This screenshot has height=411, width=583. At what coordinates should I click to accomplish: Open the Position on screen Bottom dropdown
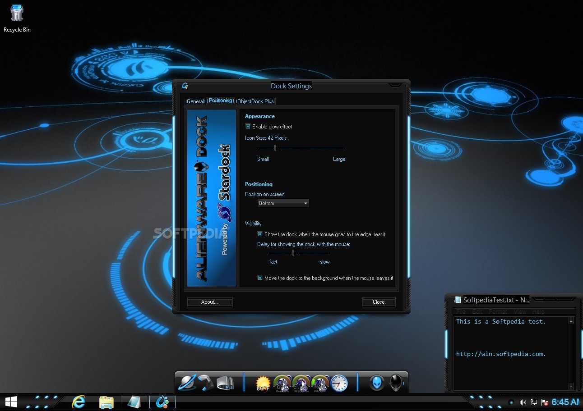pos(283,203)
